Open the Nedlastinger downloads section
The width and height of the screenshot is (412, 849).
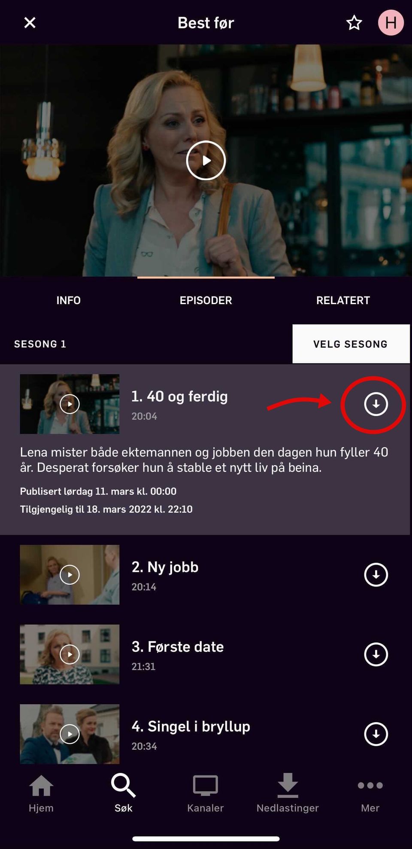click(x=288, y=794)
